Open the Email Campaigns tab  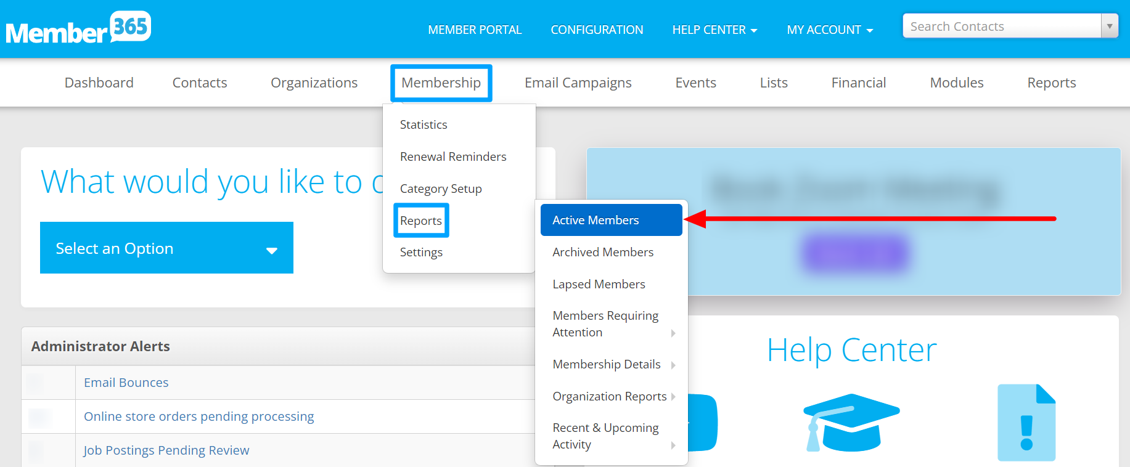pos(578,83)
